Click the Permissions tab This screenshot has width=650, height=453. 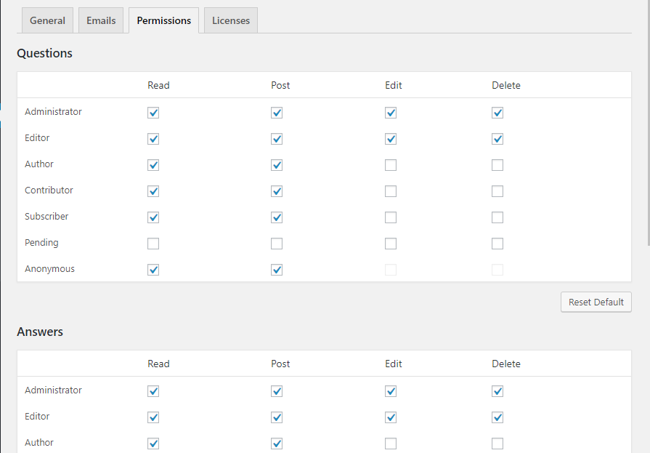pos(163,20)
